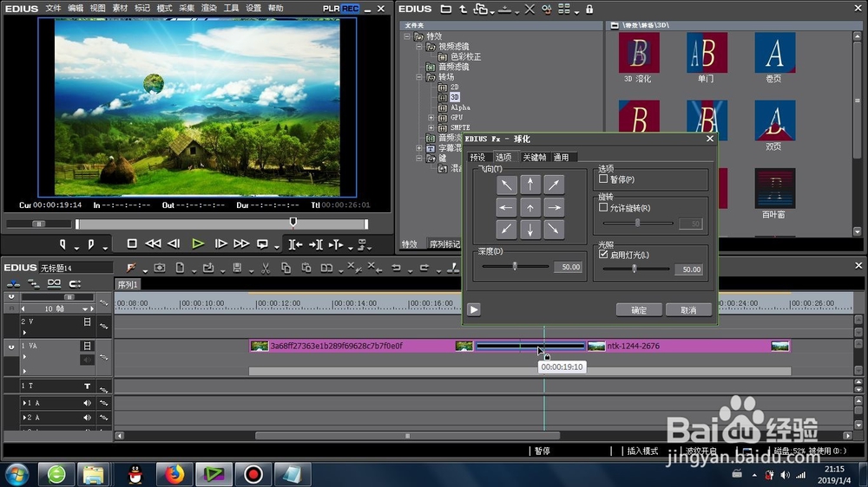Select the 序列1 sequence tab
The width and height of the screenshot is (868, 487).
click(128, 285)
